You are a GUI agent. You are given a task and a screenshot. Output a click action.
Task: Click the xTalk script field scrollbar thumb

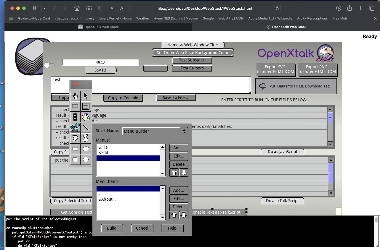pos(331,173)
